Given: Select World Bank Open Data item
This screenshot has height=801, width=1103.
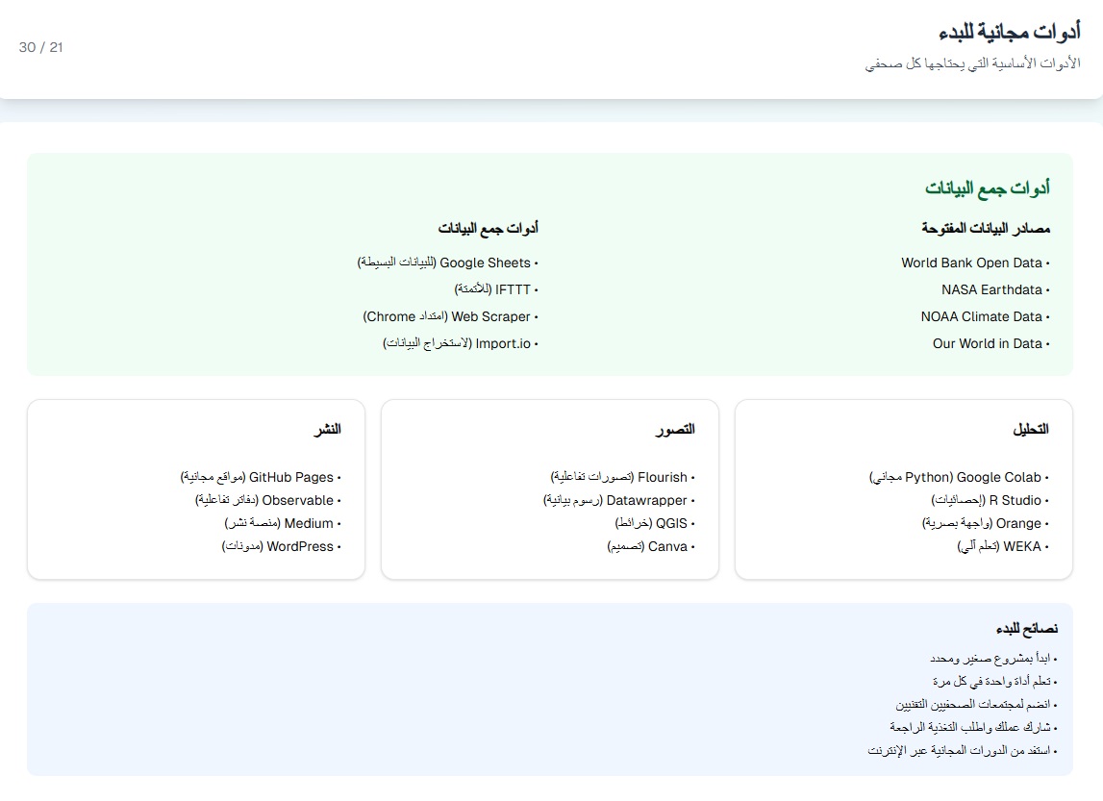Looking at the screenshot, I should click(x=975, y=263).
